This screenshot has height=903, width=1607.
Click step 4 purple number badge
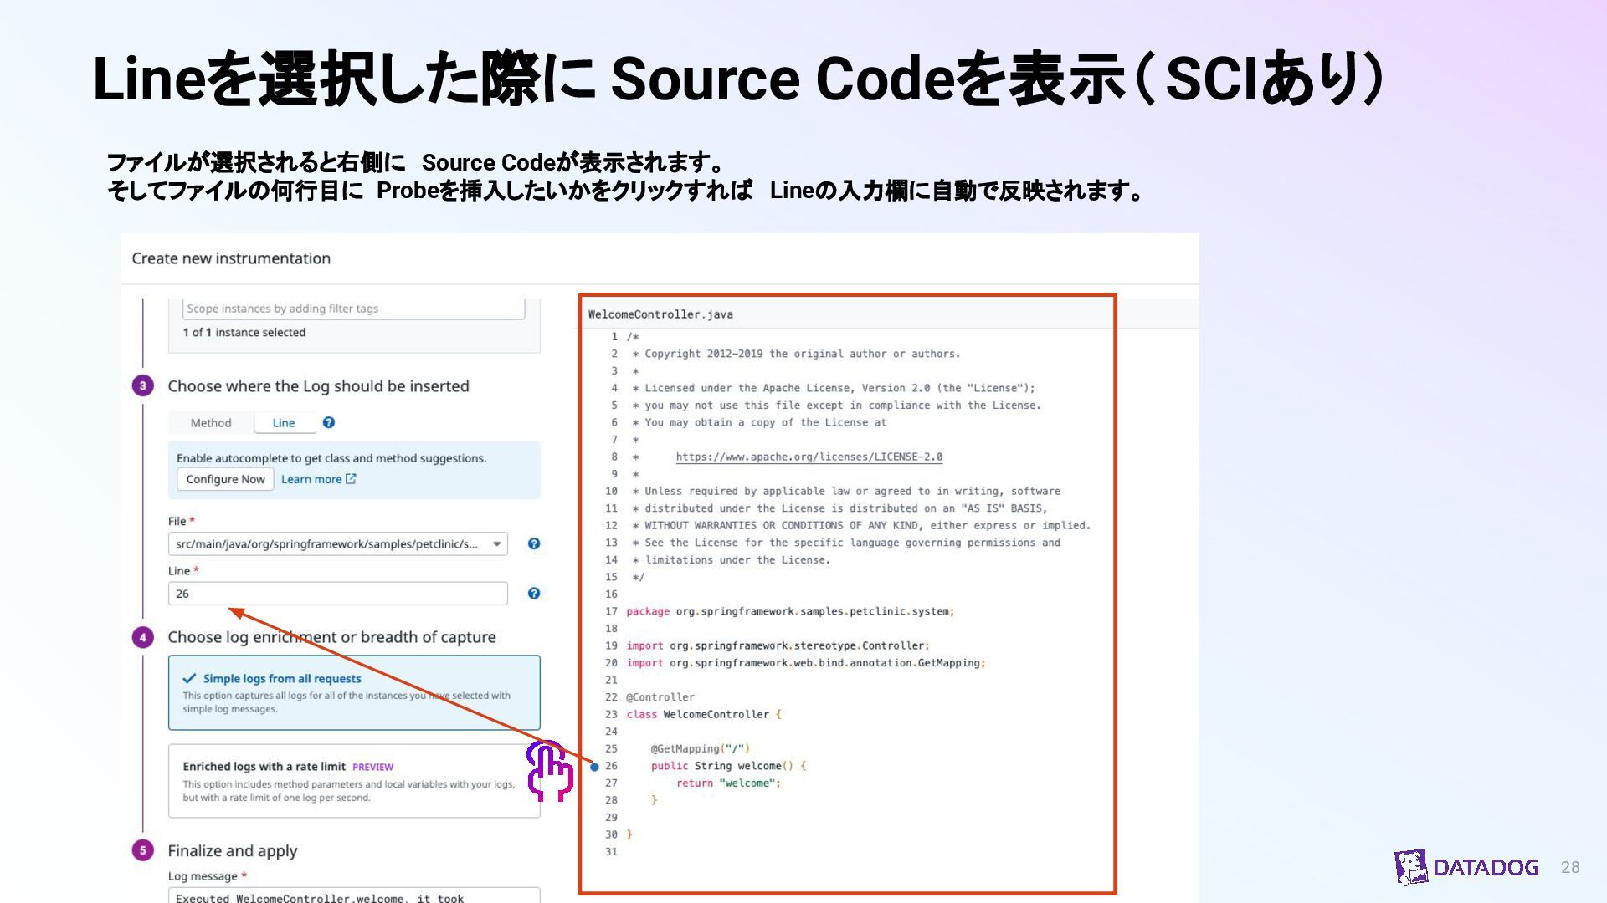[143, 638]
